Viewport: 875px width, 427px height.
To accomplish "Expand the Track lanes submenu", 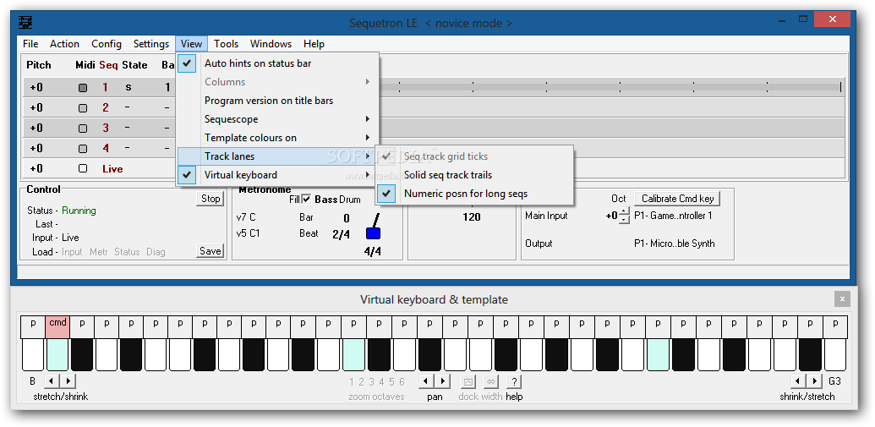I will click(277, 156).
